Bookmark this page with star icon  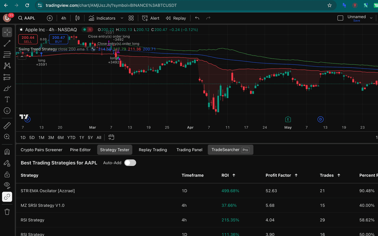330,5
